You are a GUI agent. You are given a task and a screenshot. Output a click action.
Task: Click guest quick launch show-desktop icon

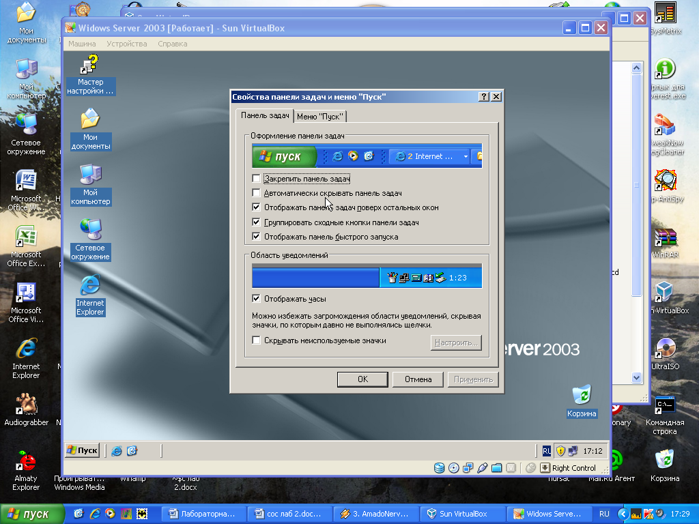pyautogui.click(x=132, y=451)
